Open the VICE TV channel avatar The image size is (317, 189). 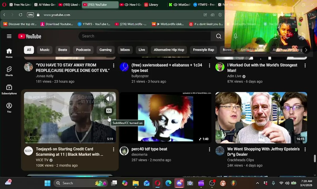pyautogui.click(x=28, y=151)
